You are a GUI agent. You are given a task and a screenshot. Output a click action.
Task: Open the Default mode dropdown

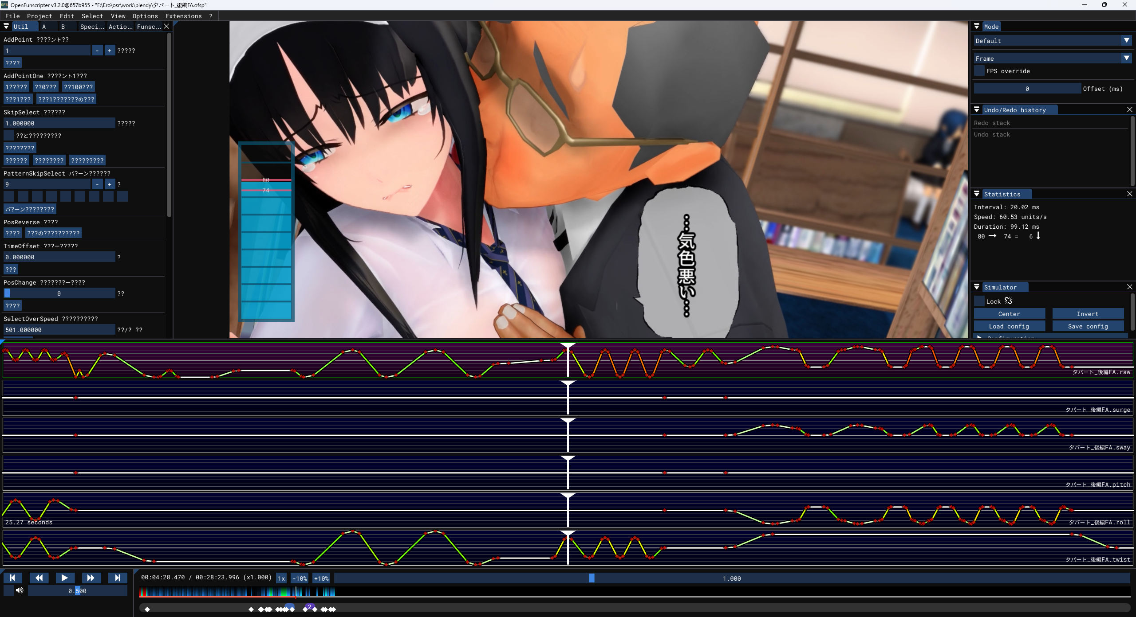click(1053, 41)
